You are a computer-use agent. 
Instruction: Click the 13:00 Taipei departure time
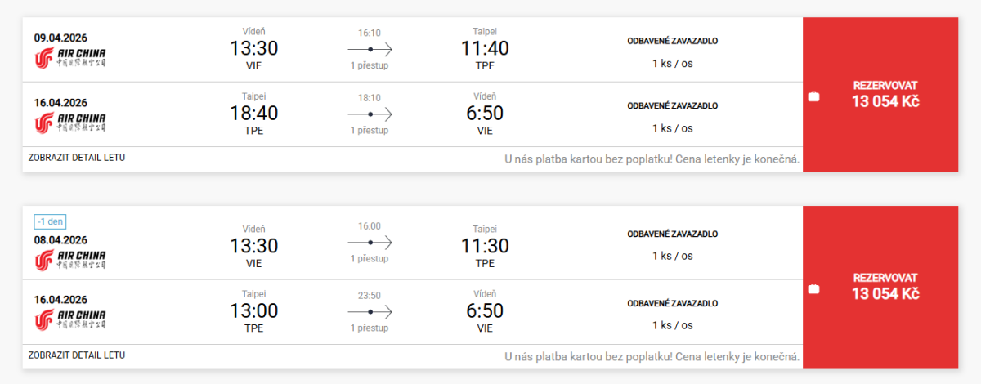coord(254,310)
